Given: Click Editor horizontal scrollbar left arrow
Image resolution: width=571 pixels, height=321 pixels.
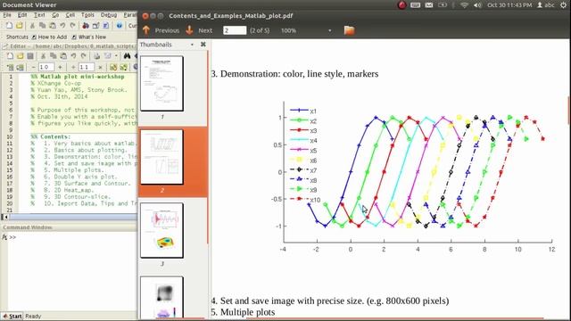Looking at the screenshot, I should (5, 217).
